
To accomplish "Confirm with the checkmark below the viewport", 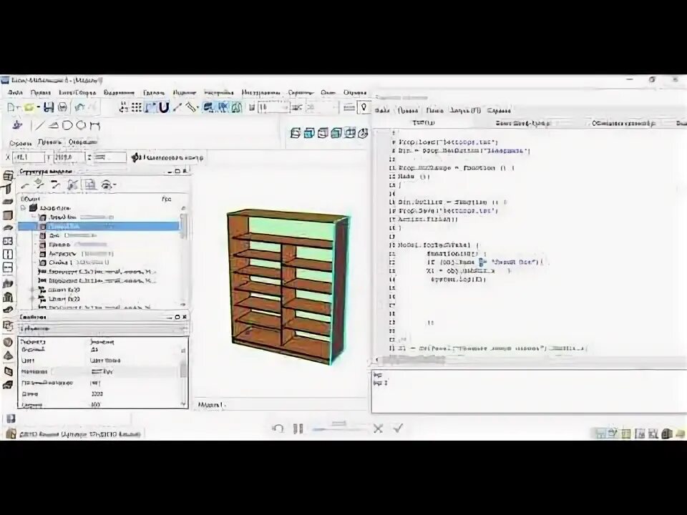I will click(x=398, y=428).
